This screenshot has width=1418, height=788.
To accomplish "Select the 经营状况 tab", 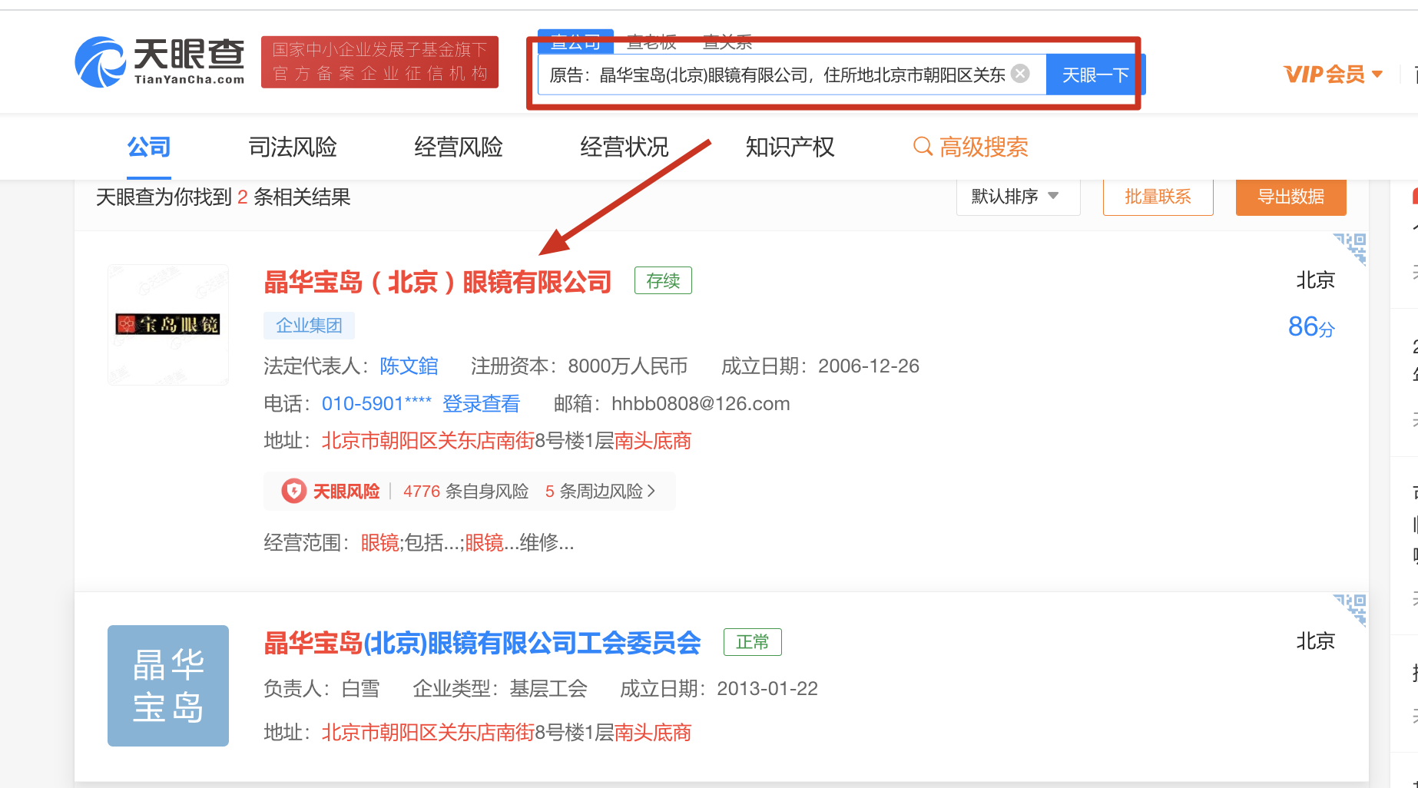I will [x=624, y=147].
